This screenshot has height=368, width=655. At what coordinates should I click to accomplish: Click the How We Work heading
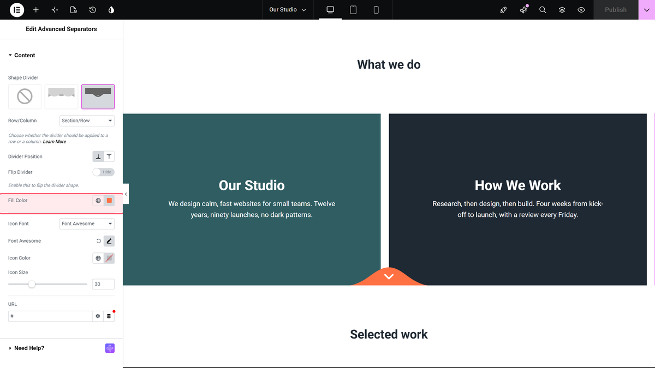518,185
